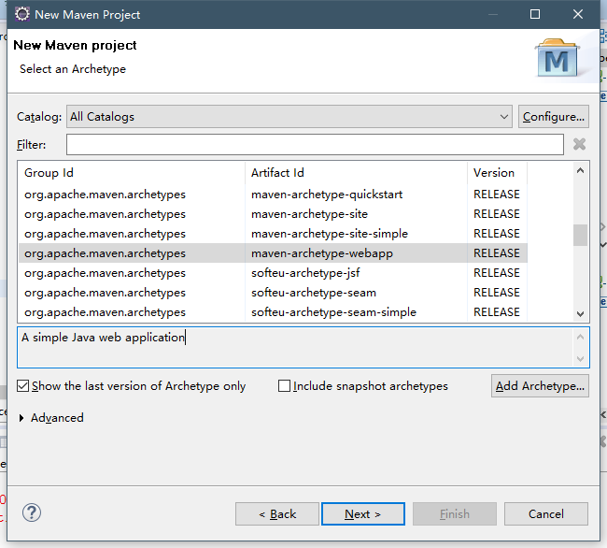Image resolution: width=607 pixels, height=548 pixels.
Task: Go back with the Back button
Action: [277, 514]
